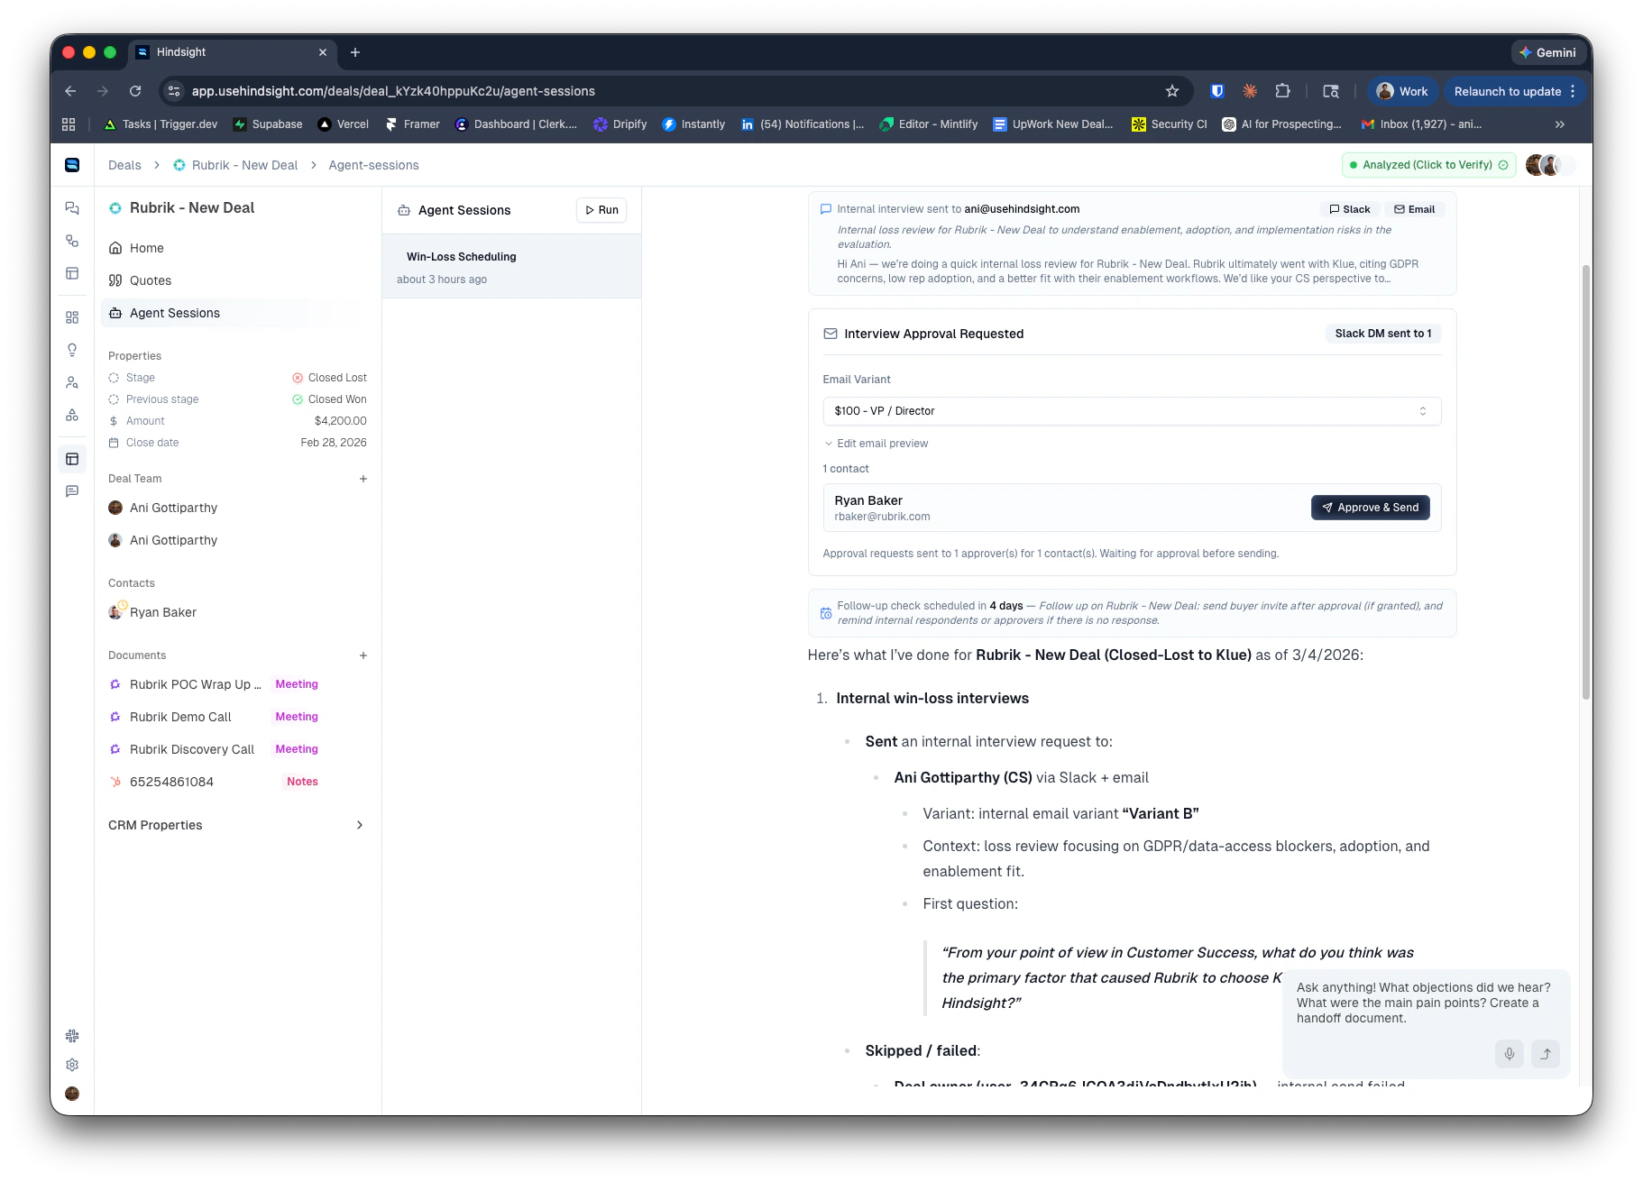
Task: Open the dashboard grid icon in left rail
Action: (72, 317)
